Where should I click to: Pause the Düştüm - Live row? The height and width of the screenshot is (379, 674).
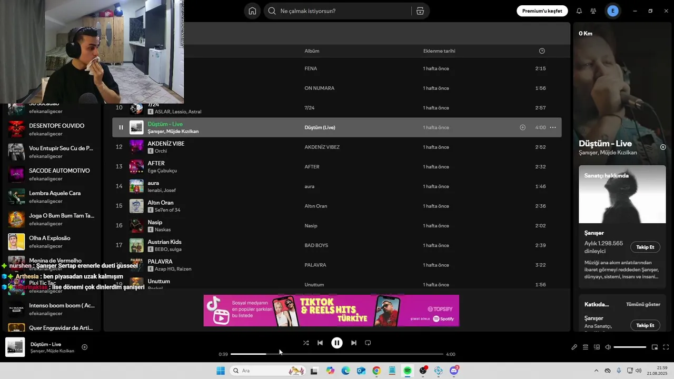tap(121, 127)
